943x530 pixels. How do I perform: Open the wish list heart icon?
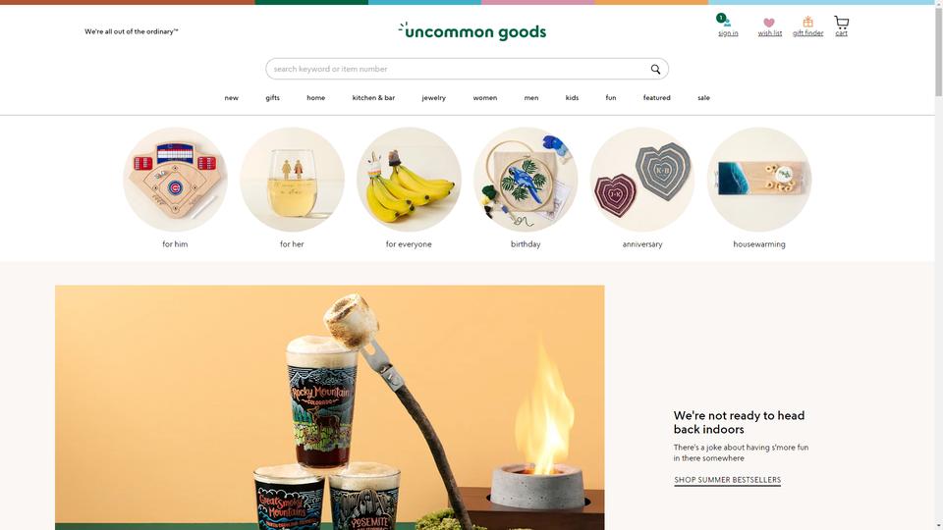pyautogui.click(x=769, y=23)
